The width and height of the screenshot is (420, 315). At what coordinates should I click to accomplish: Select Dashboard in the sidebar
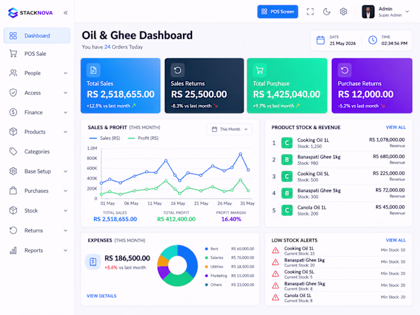click(x=37, y=35)
